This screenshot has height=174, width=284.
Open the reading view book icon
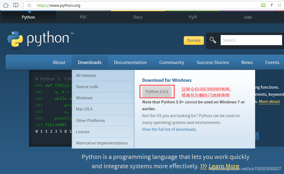click(x=16, y=5)
